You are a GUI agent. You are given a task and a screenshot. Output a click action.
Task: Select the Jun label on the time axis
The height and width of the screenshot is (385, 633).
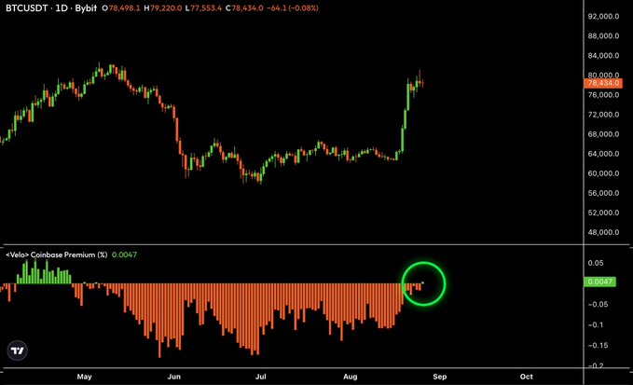(x=174, y=377)
